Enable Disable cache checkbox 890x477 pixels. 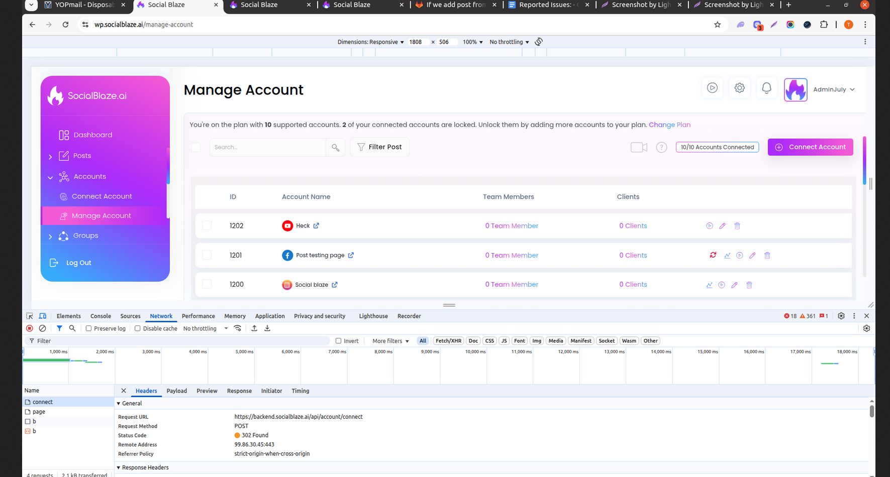pyautogui.click(x=137, y=328)
